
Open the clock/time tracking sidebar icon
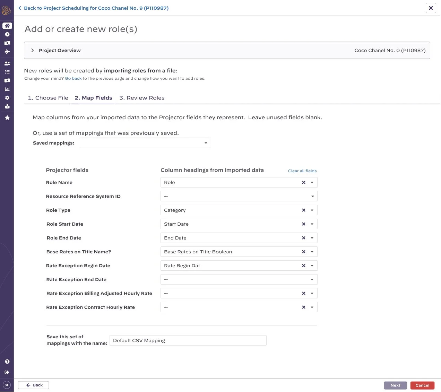pos(7,34)
